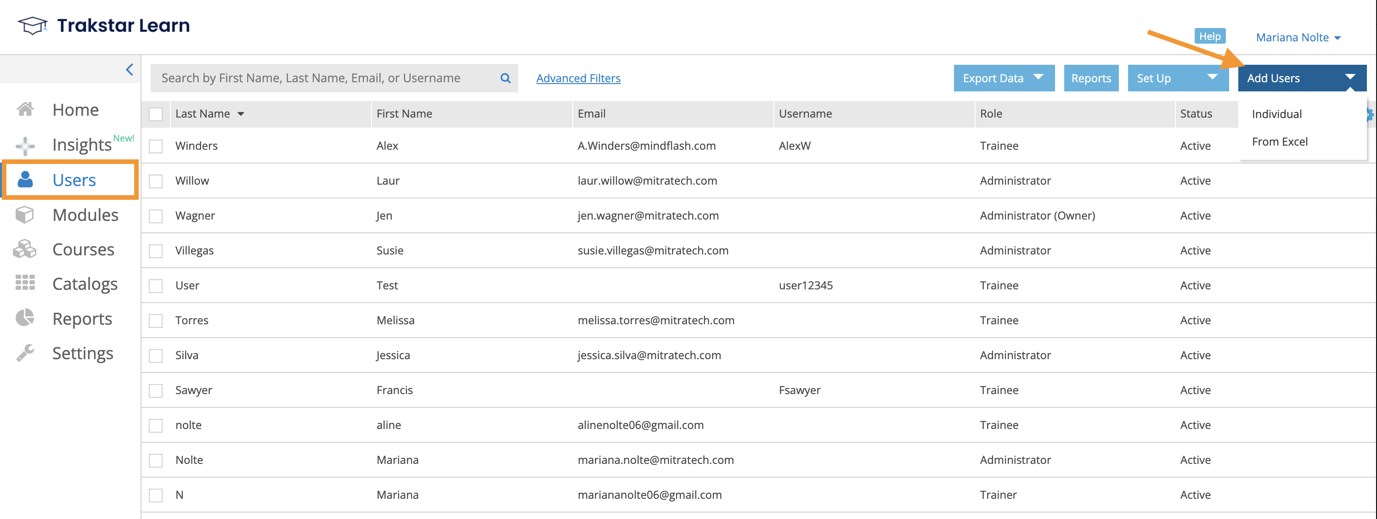Click the last name Wagner
This screenshot has width=1377, height=519.
(195, 216)
